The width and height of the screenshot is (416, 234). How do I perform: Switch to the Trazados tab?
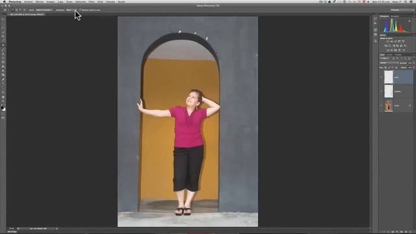tap(398, 55)
